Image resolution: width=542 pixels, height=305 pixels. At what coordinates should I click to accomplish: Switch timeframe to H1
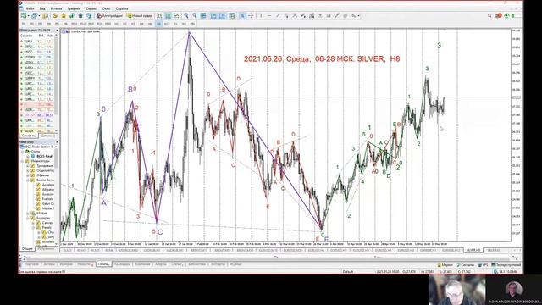[x=117, y=24]
